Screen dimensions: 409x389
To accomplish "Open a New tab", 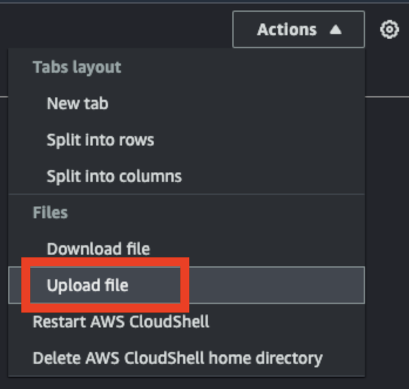I will coord(77,103).
